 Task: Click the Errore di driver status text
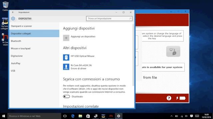79,68
